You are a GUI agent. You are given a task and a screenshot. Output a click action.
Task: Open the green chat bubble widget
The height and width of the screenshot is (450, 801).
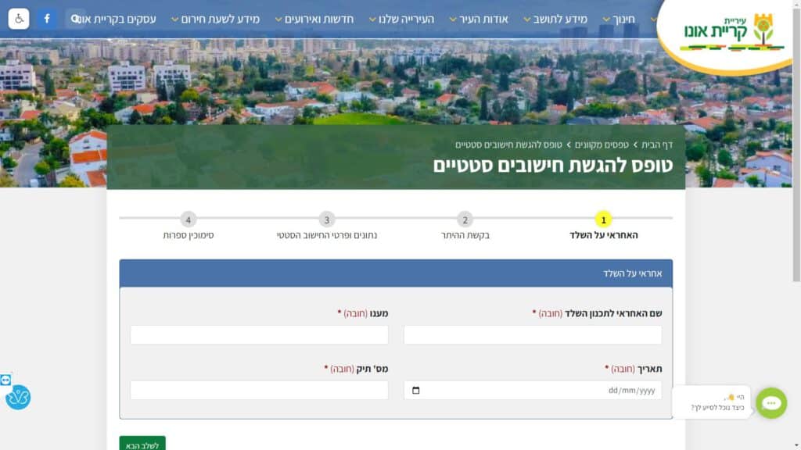click(770, 403)
